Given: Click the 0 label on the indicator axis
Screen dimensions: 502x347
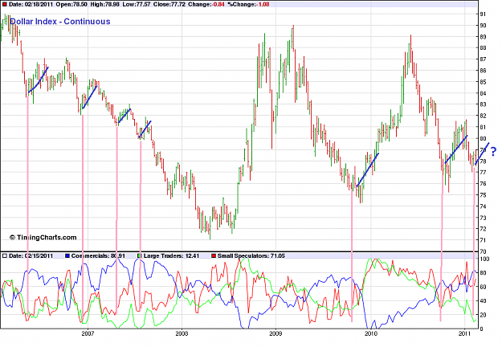Looking at the screenshot, I should tap(481, 329).
